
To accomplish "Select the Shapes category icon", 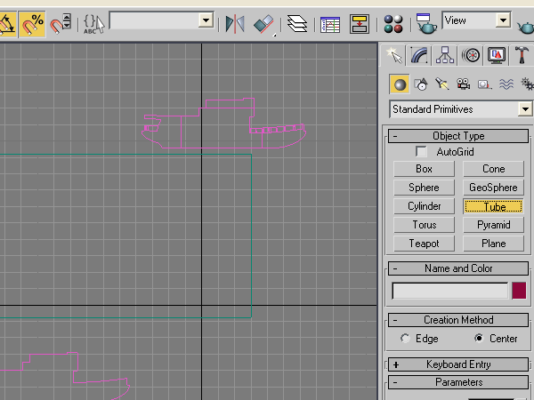I will click(421, 84).
